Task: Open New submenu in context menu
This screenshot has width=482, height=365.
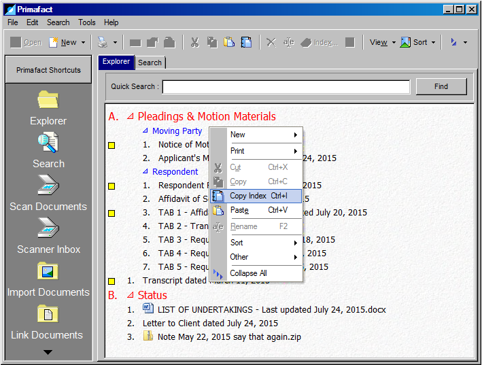Action: pyautogui.click(x=256, y=135)
